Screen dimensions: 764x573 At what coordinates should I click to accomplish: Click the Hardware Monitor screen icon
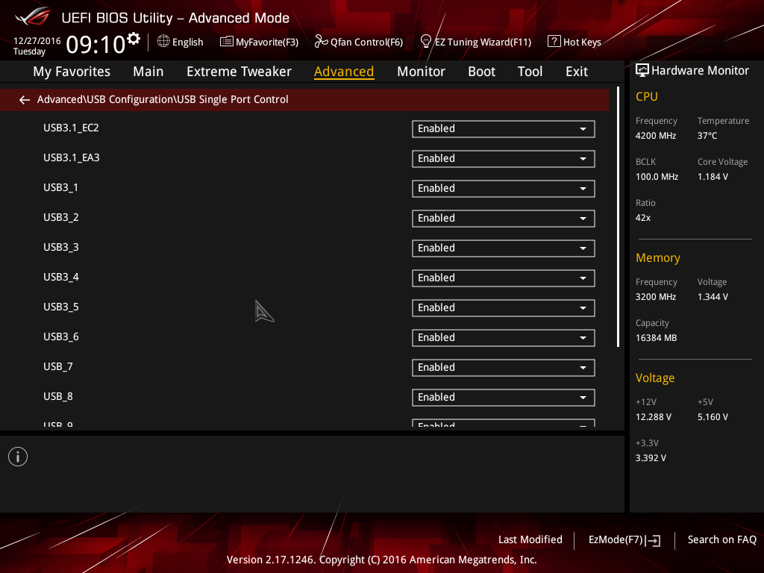coord(642,71)
